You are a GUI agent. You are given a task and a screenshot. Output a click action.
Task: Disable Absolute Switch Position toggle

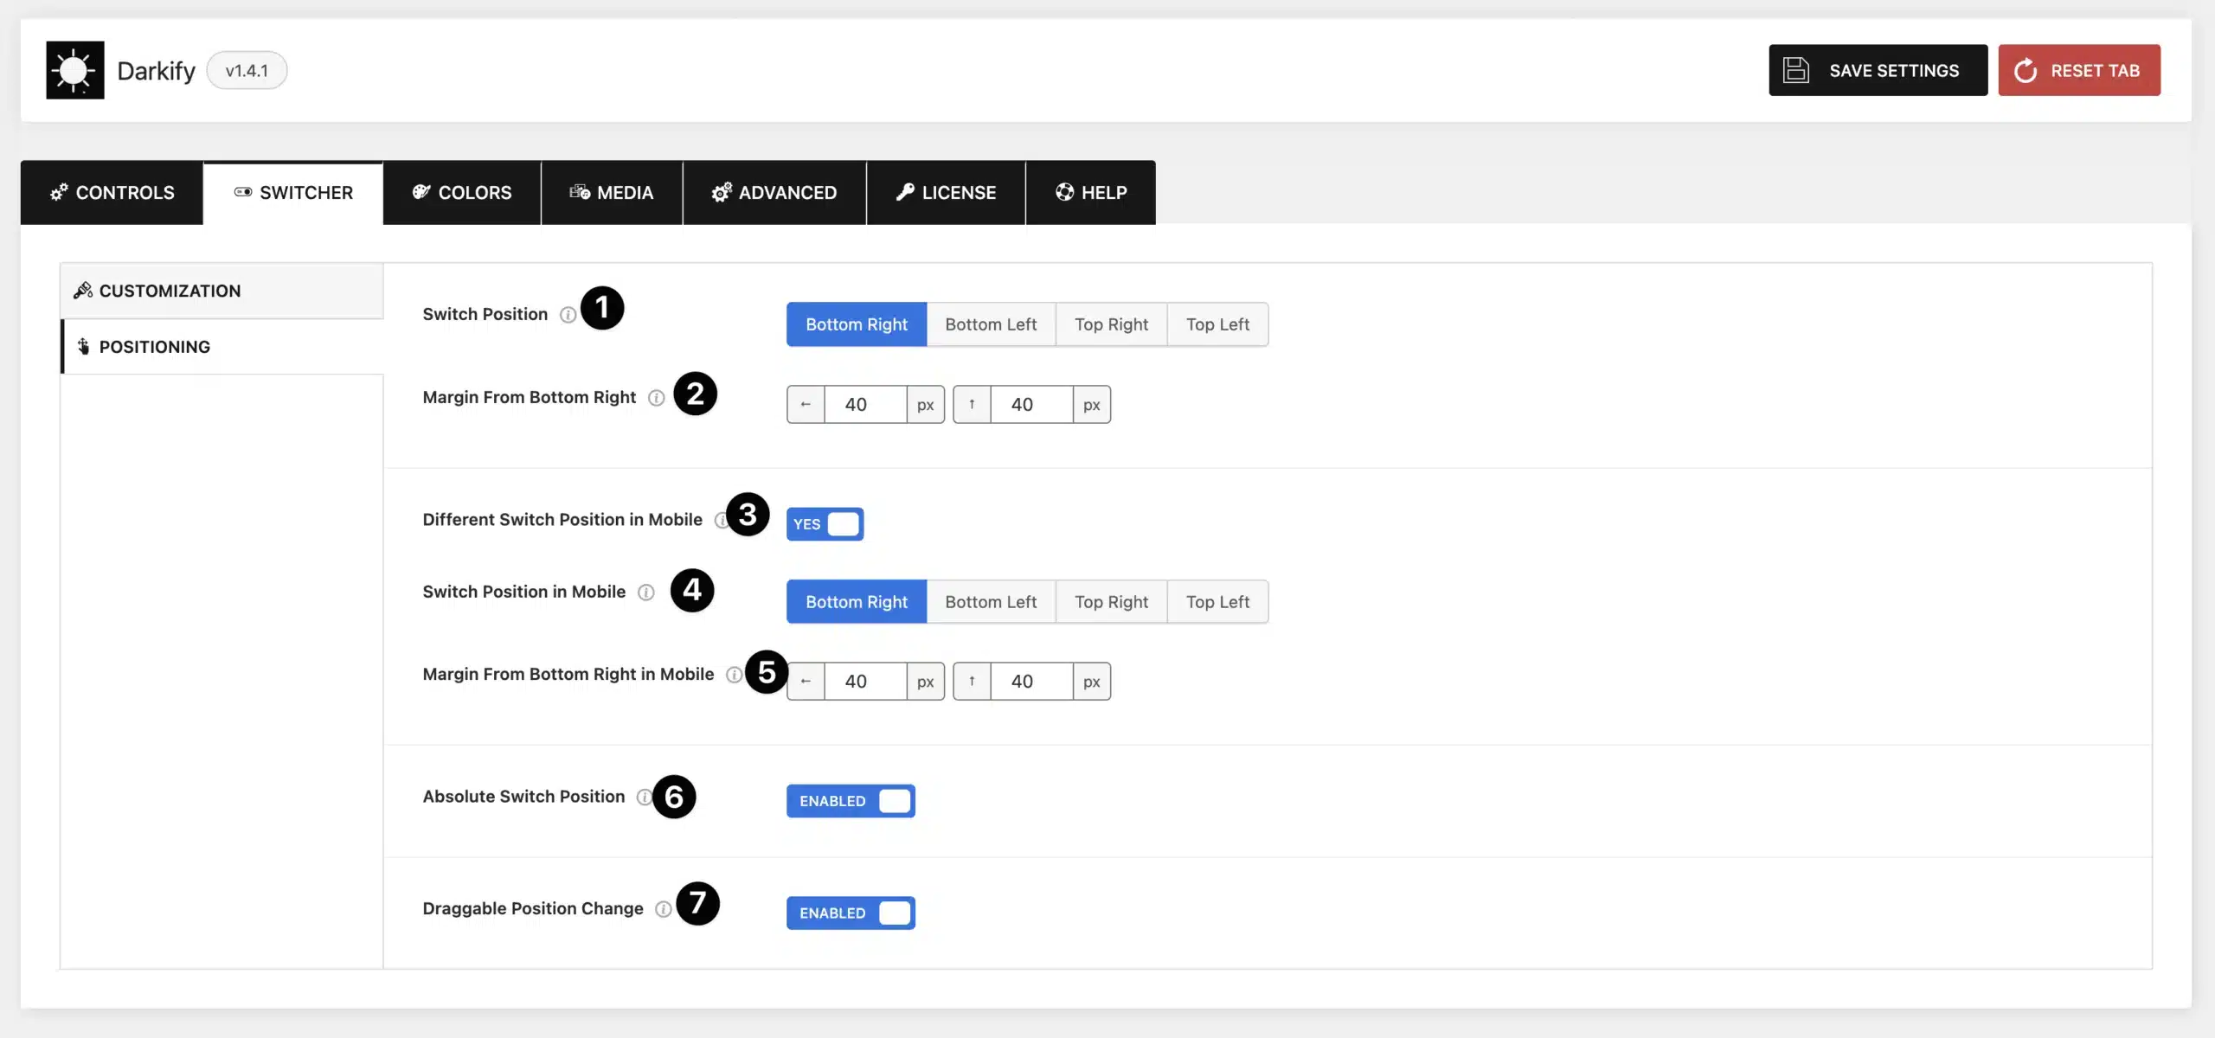pos(850,801)
